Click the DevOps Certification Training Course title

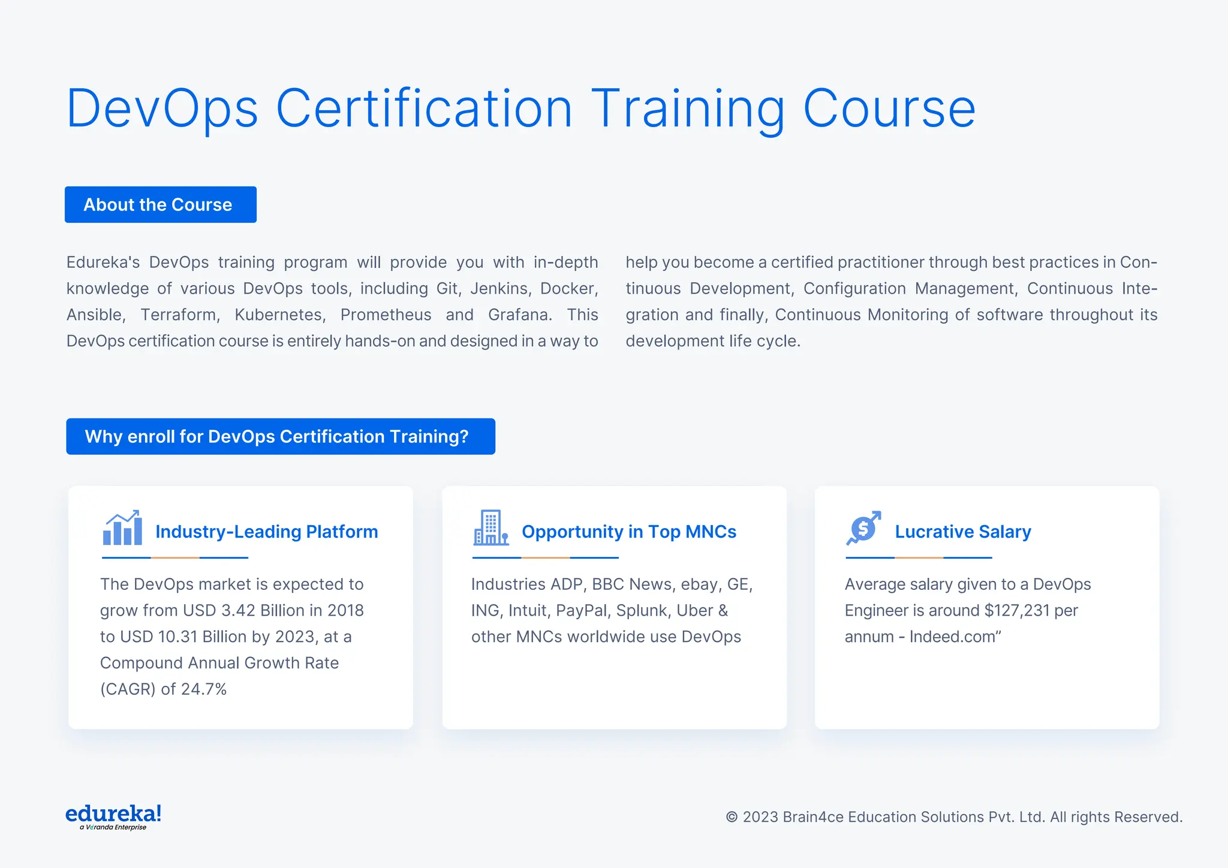pos(520,108)
